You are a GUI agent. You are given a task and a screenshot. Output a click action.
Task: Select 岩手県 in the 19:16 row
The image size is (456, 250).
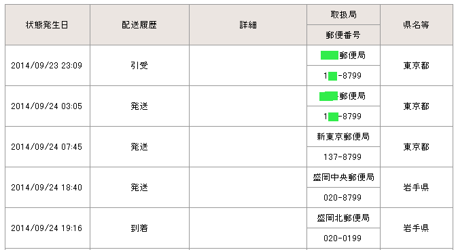[x=417, y=228]
